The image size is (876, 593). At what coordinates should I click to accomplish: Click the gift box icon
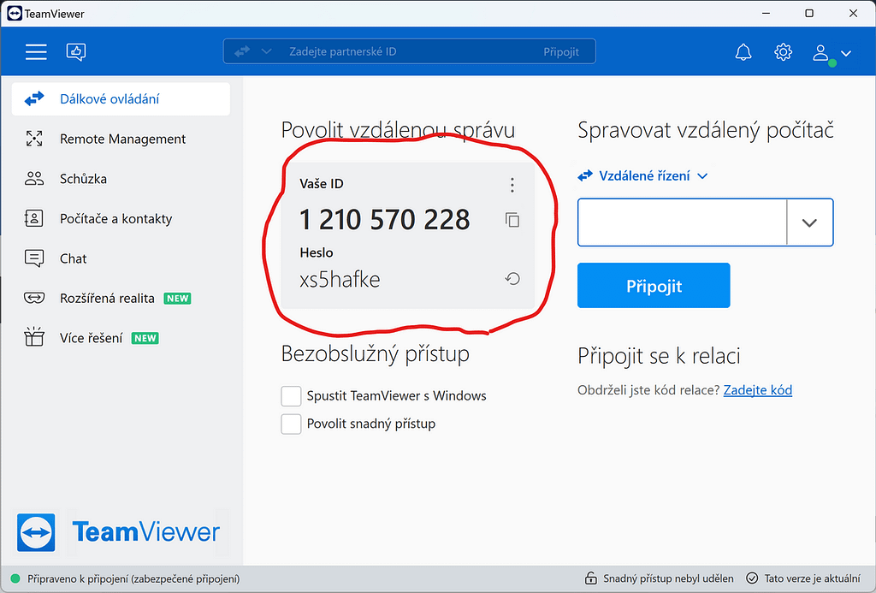click(x=34, y=337)
